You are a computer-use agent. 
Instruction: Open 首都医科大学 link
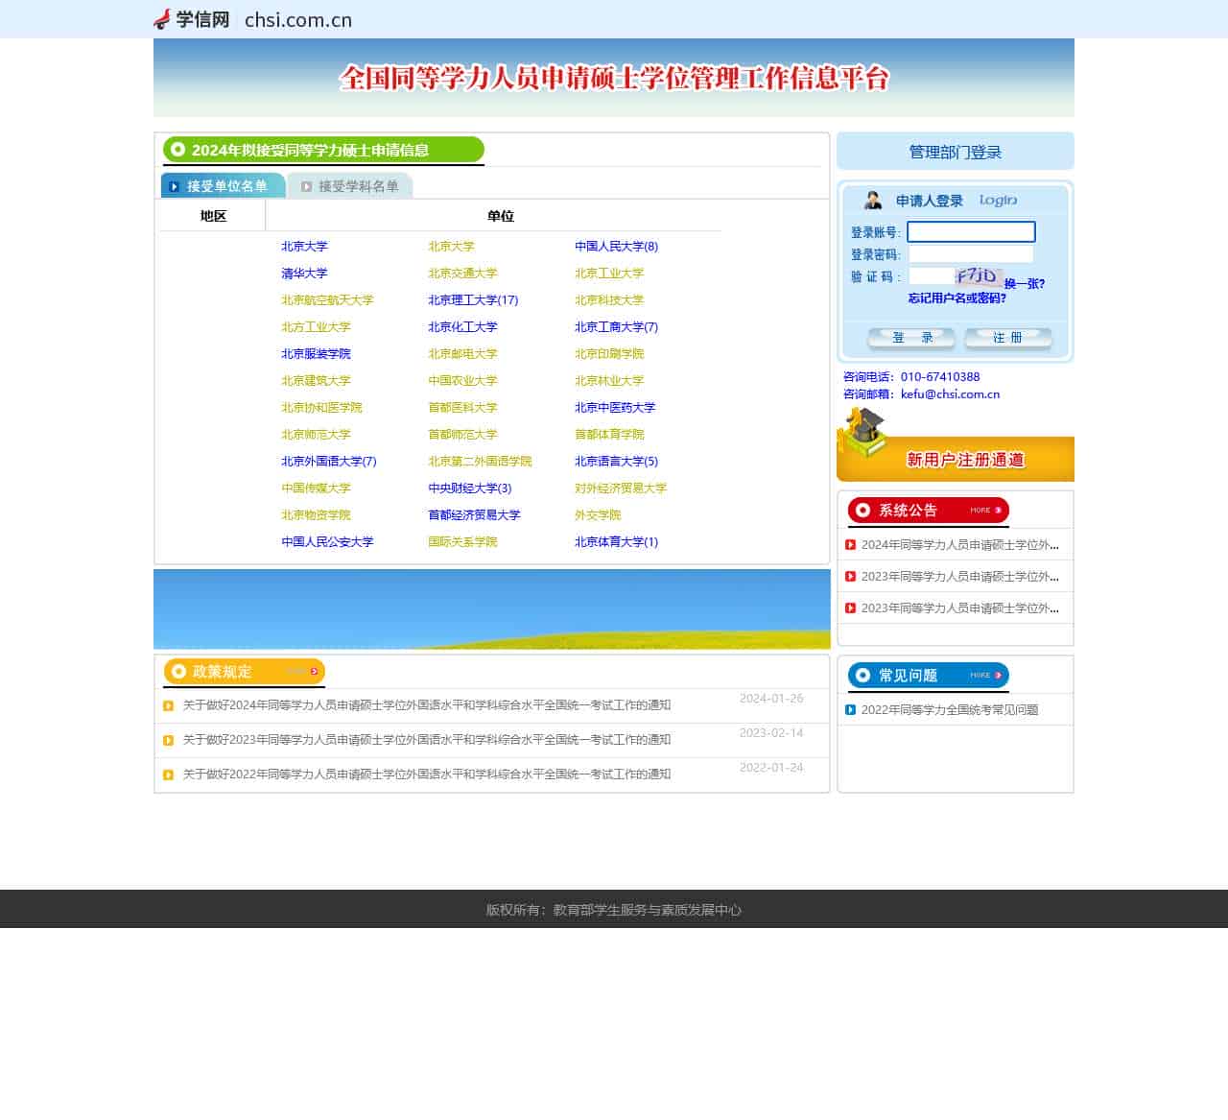pos(462,408)
